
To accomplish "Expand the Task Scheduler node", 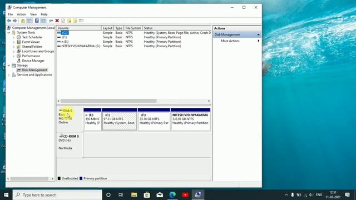I will (13, 37).
